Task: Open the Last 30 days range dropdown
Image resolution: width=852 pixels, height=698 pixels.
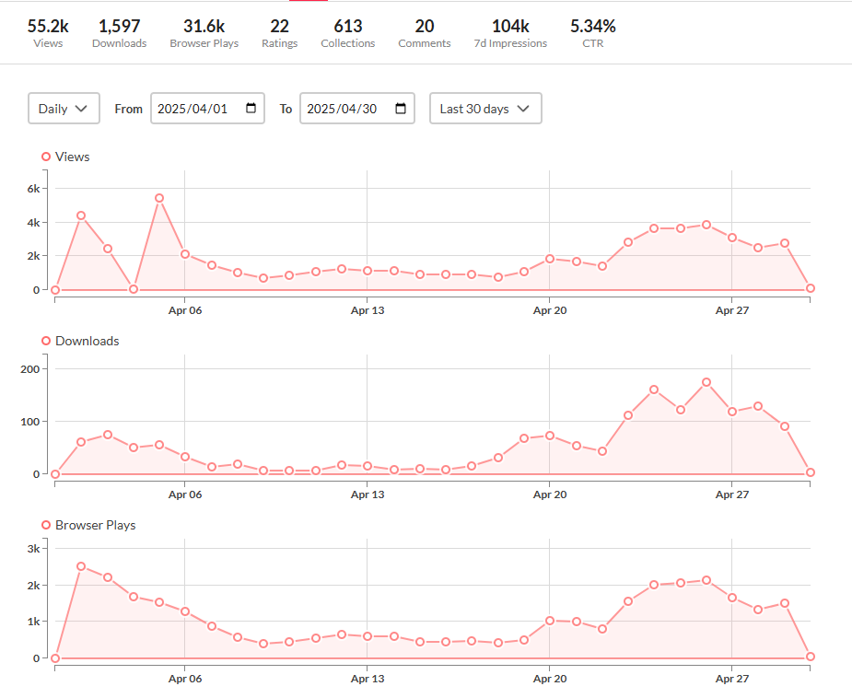Action: click(485, 109)
